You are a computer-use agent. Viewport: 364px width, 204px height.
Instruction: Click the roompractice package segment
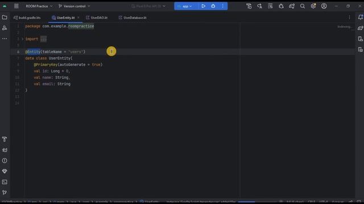(x=81, y=26)
